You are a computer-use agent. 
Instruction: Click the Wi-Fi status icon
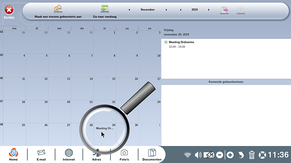188,155
